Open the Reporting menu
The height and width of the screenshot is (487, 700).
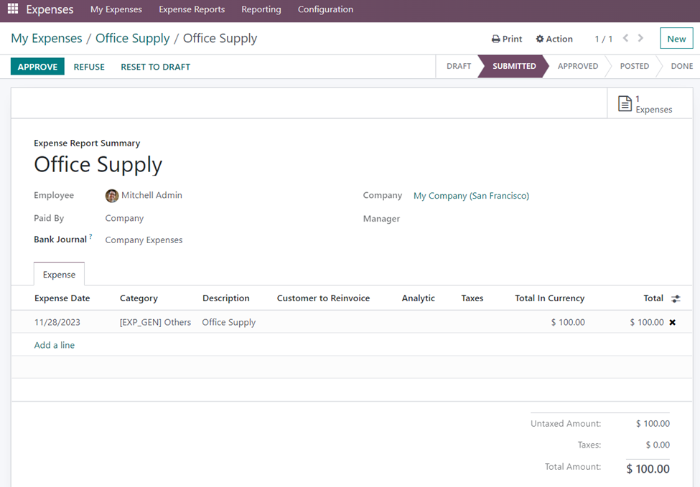(x=261, y=9)
